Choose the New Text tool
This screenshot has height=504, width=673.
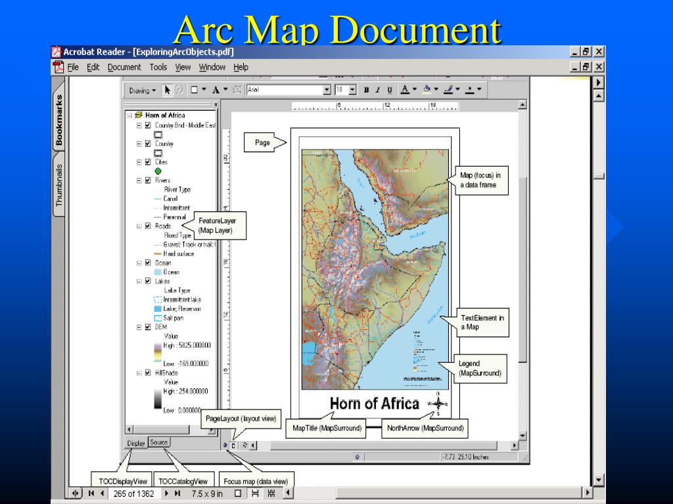(x=216, y=90)
